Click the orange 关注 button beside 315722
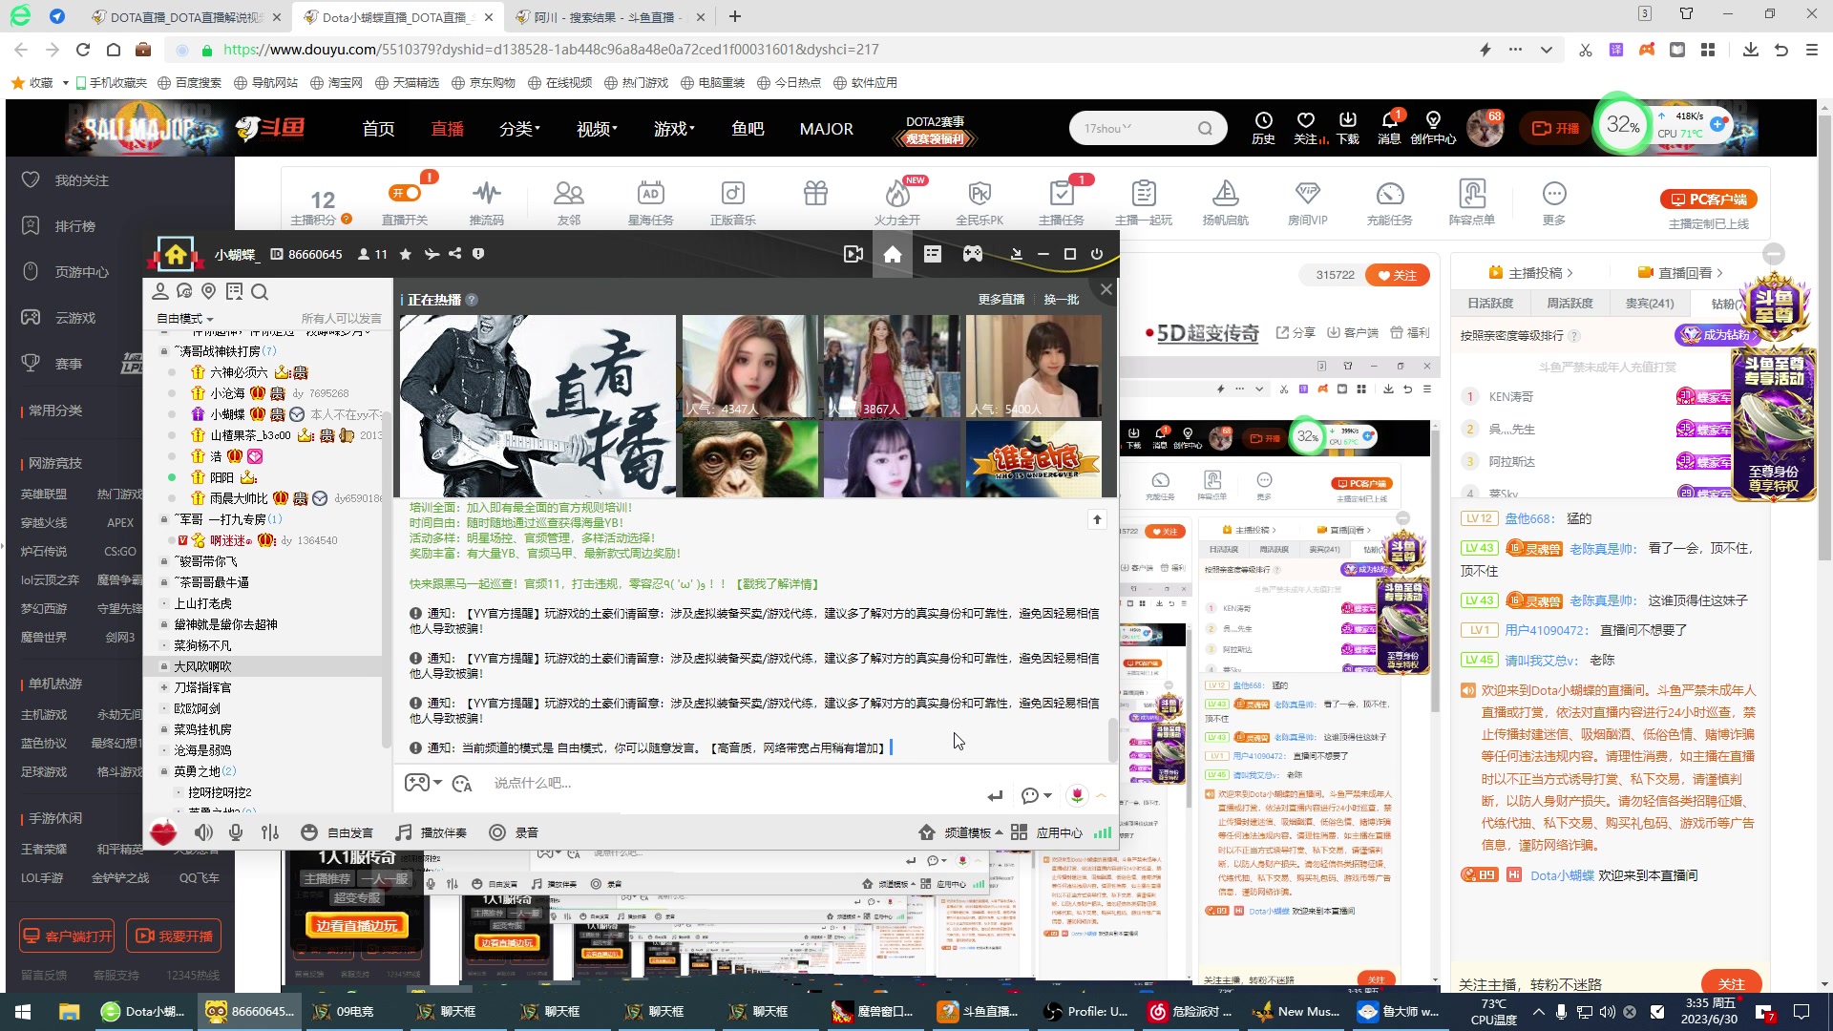 (1397, 275)
